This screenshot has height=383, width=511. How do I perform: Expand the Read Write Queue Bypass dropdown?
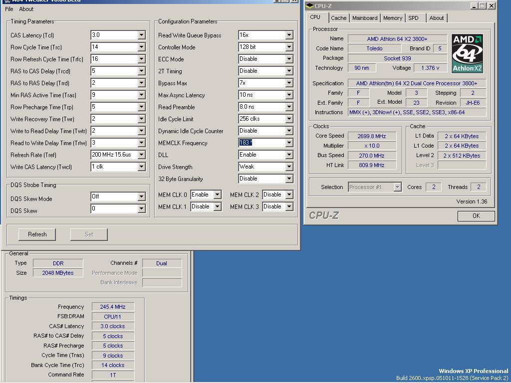coord(289,35)
